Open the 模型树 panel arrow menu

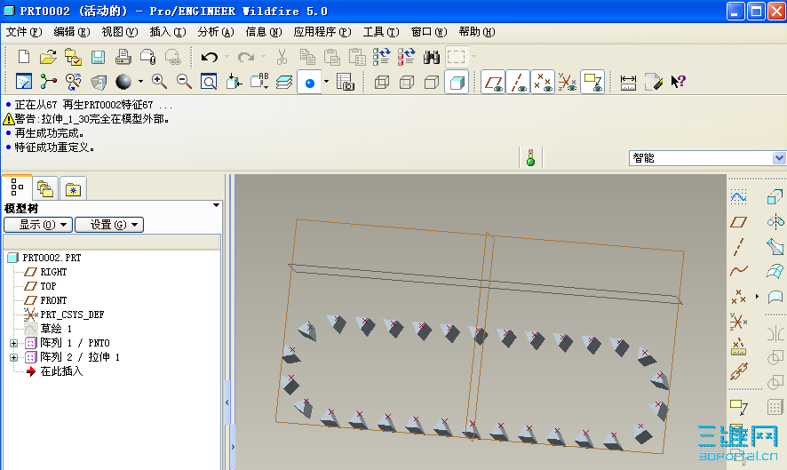pos(216,205)
